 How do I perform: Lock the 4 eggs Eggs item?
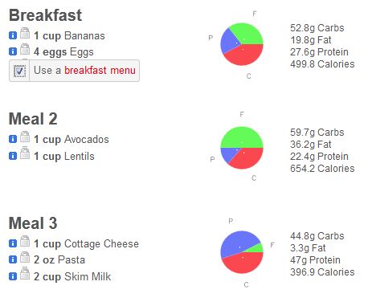coord(25,49)
